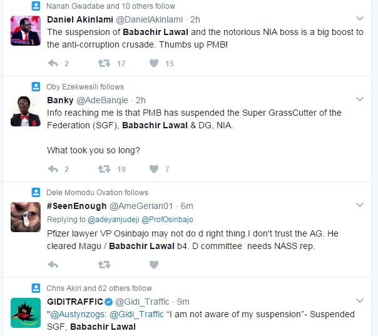Reply to Banky's tweet
The width and height of the screenshot is (378, 336).
(x=53, y=169)
